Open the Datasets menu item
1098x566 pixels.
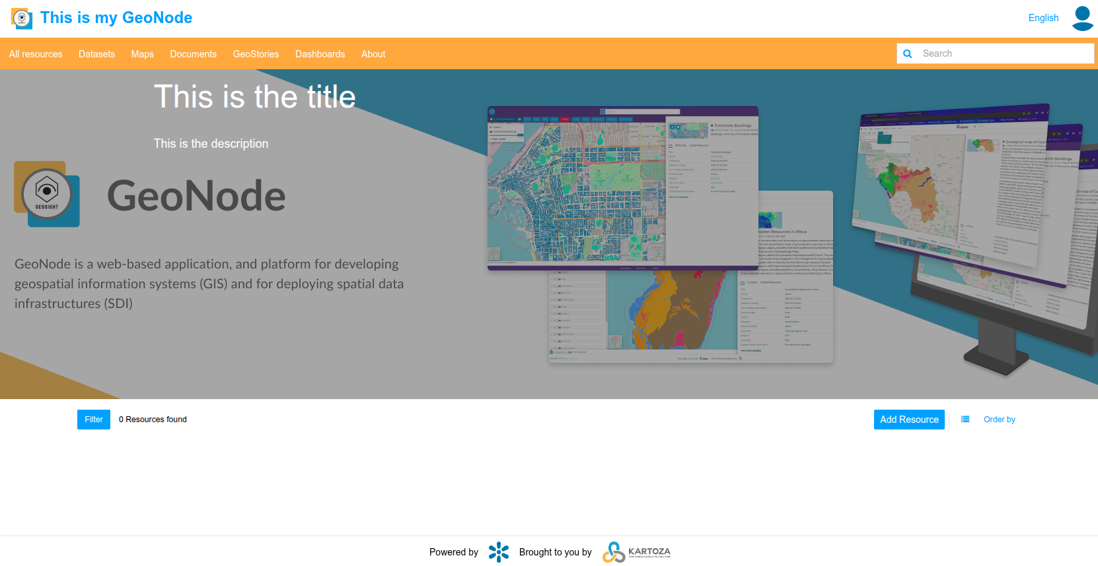(x=96, y=54)
